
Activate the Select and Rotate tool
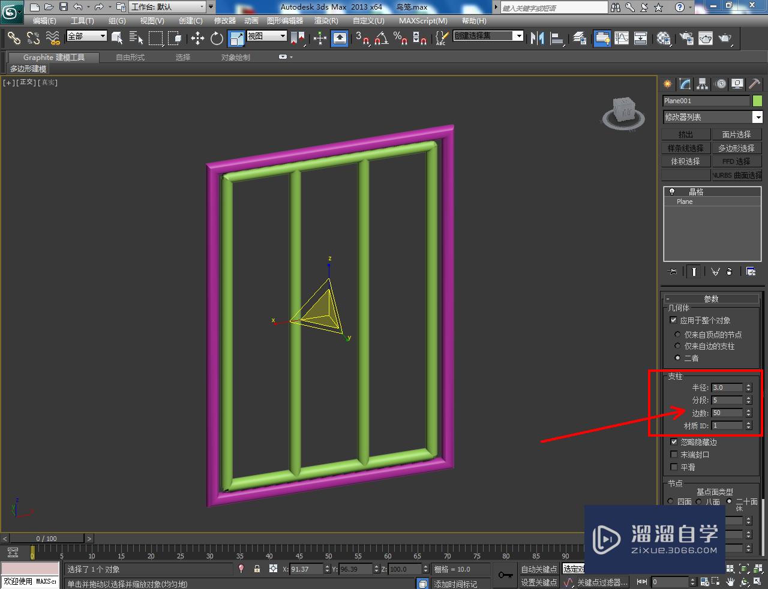[x=217, y=38]
